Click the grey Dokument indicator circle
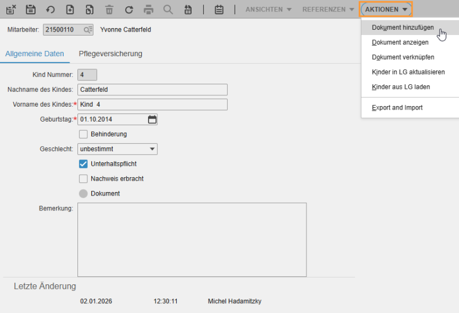This screenshot has height=313, width=459. point(83,194)
